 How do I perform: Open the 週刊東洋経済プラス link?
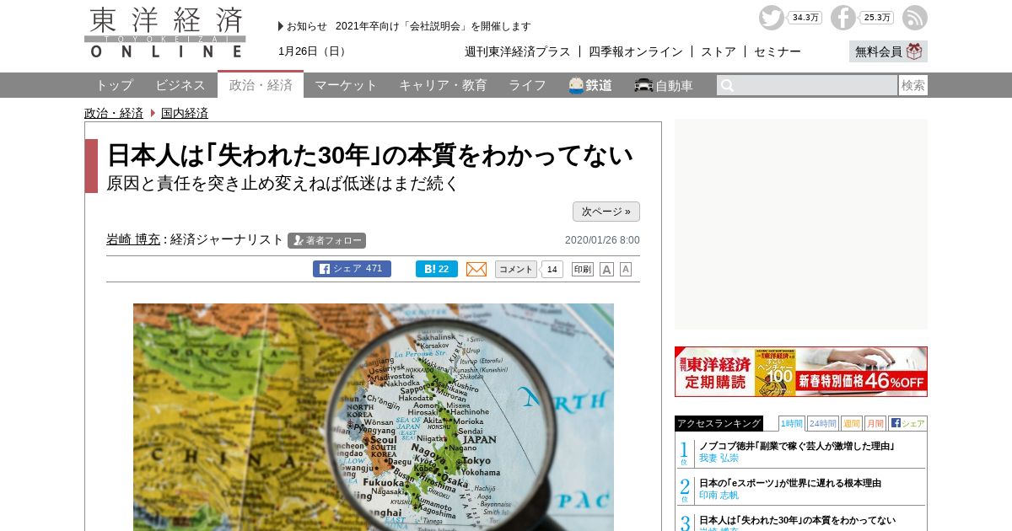[518, 51]
